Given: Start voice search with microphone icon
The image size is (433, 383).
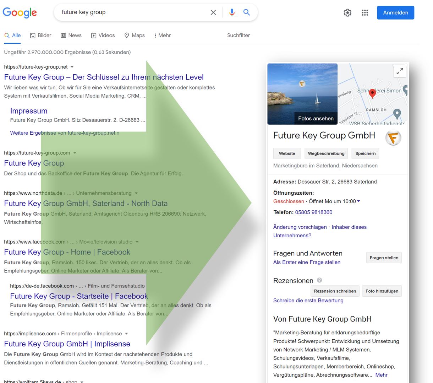Looking at the screenshot, I should pos(232,12).
